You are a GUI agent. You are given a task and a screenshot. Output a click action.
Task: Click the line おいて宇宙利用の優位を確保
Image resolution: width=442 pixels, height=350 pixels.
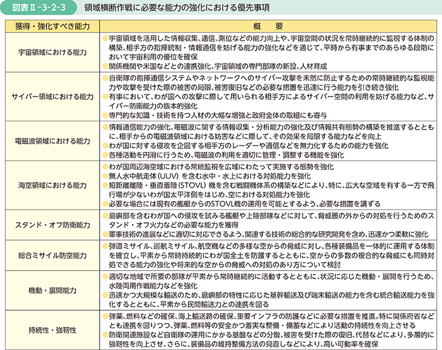pyautogui.click(x=153, y=57)
